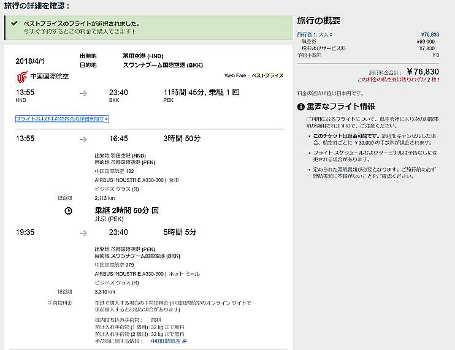Click the 中国国際航空 182 flight number

pyautogui.click(x=114, y=171)
